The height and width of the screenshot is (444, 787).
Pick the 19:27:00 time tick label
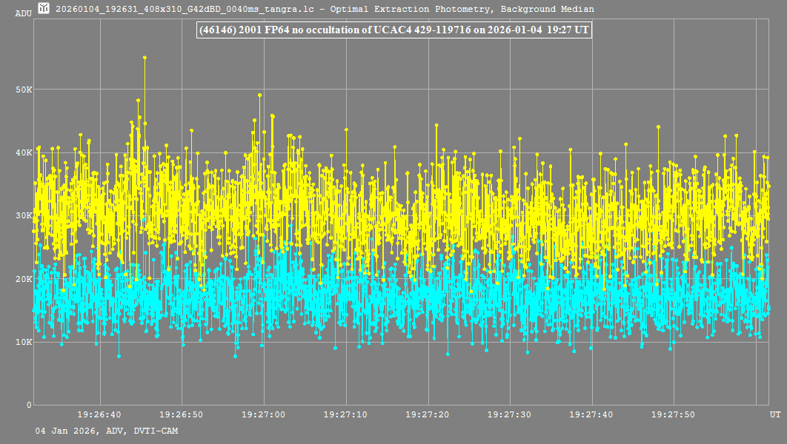click(264, 415)
